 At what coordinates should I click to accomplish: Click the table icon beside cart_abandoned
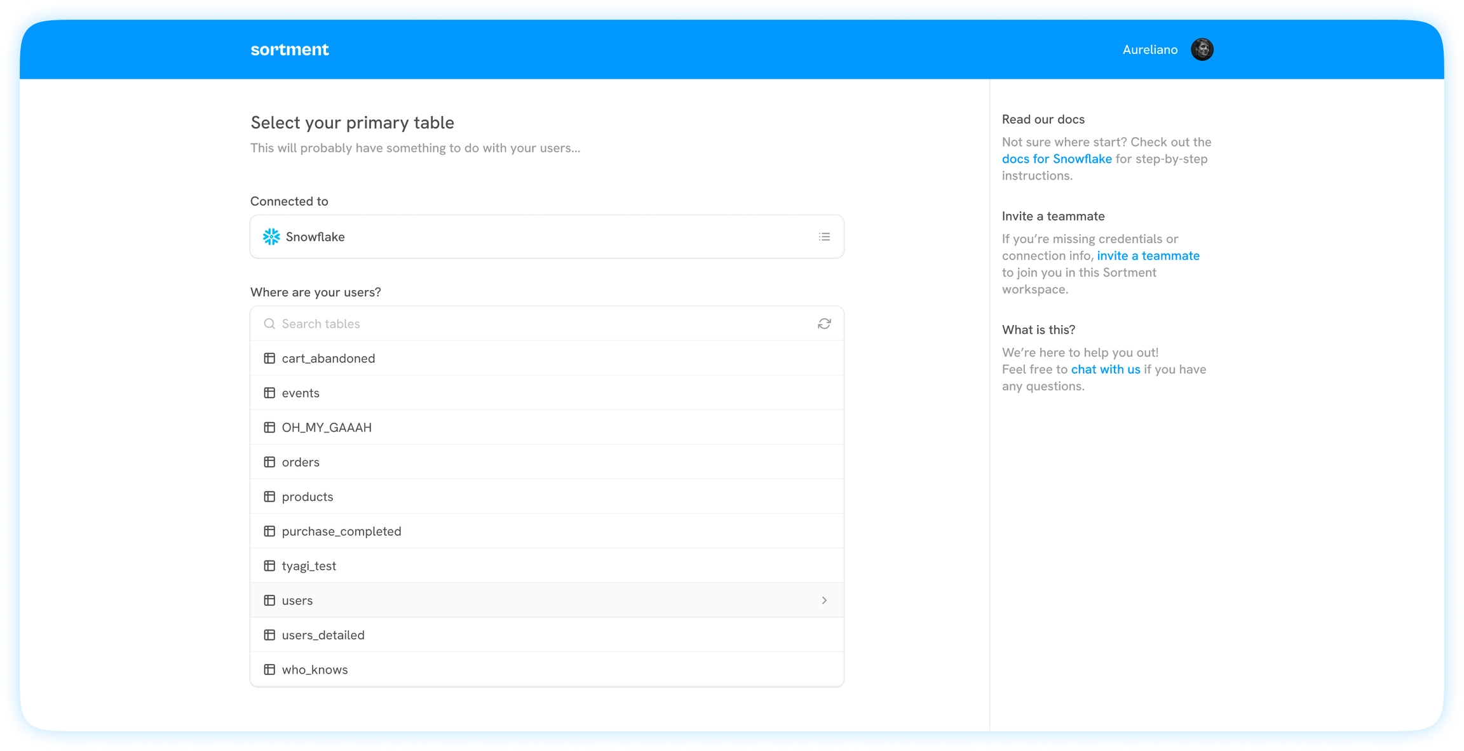[269, 358]
